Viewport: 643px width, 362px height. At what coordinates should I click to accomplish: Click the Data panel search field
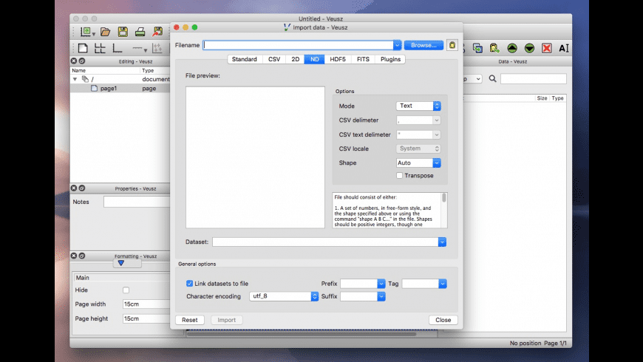coord(533,79)
